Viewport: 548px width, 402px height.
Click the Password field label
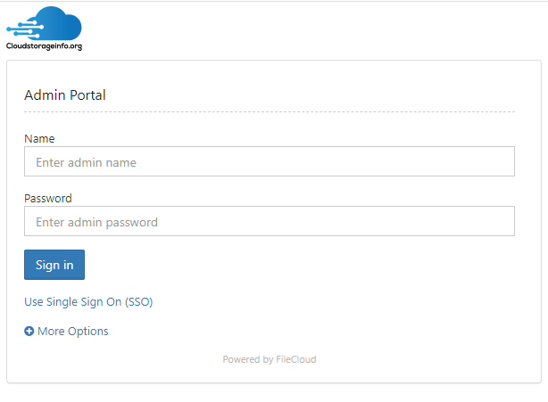(48, 198)
